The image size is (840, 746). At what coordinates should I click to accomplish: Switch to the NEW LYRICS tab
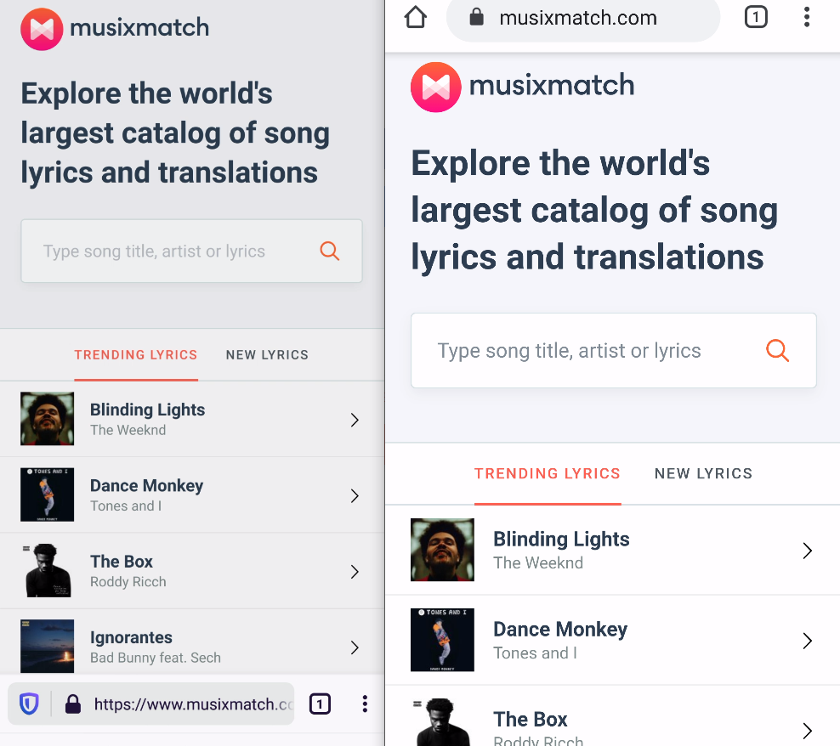(703, 473)
